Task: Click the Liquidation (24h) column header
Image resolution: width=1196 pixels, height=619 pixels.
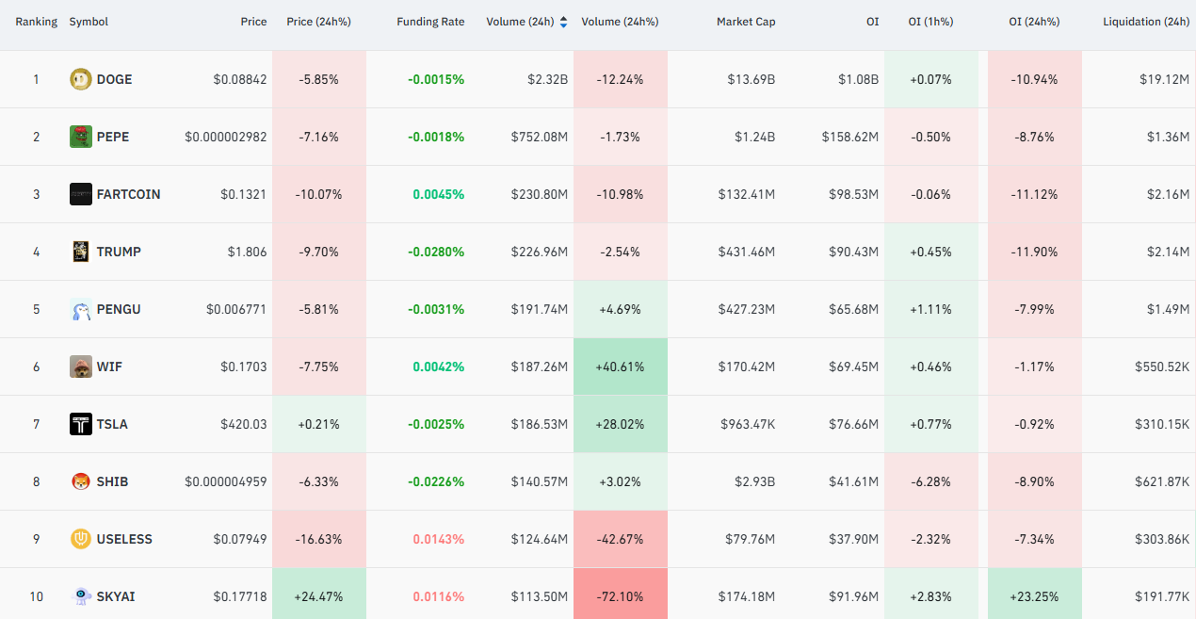Action: tap(1146, 22)
